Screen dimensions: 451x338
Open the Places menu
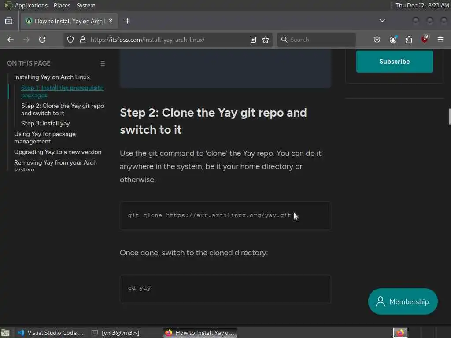click(62, 5)
